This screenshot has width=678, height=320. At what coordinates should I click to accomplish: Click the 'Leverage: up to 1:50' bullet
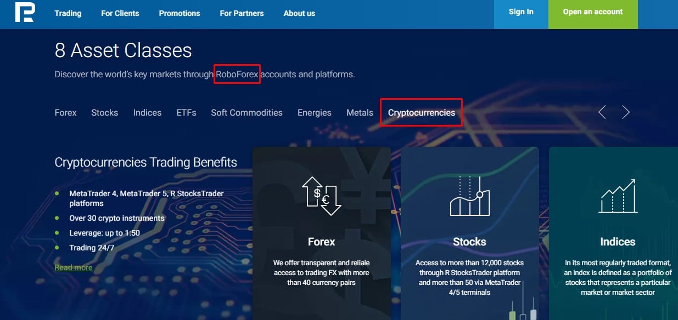[x=104, y=233]
